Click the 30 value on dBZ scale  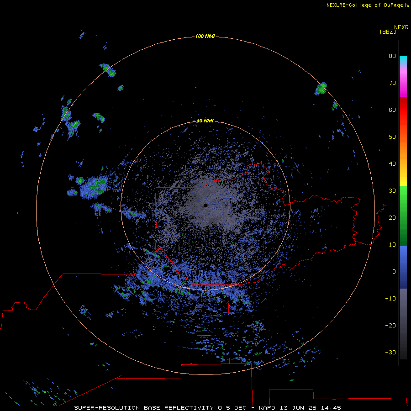392,191
